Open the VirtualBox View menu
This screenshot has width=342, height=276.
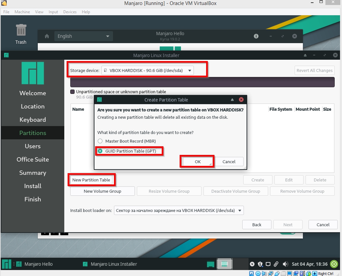coord(39,12)
